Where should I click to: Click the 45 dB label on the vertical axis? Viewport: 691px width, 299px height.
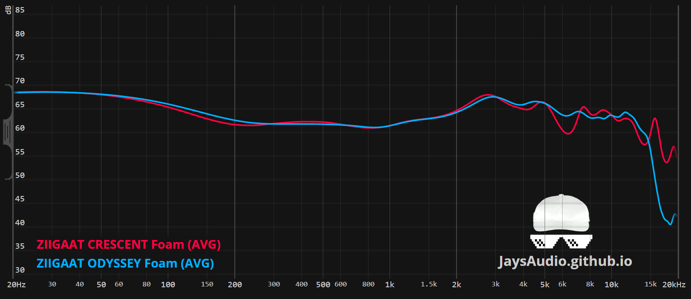pos(20,199)
